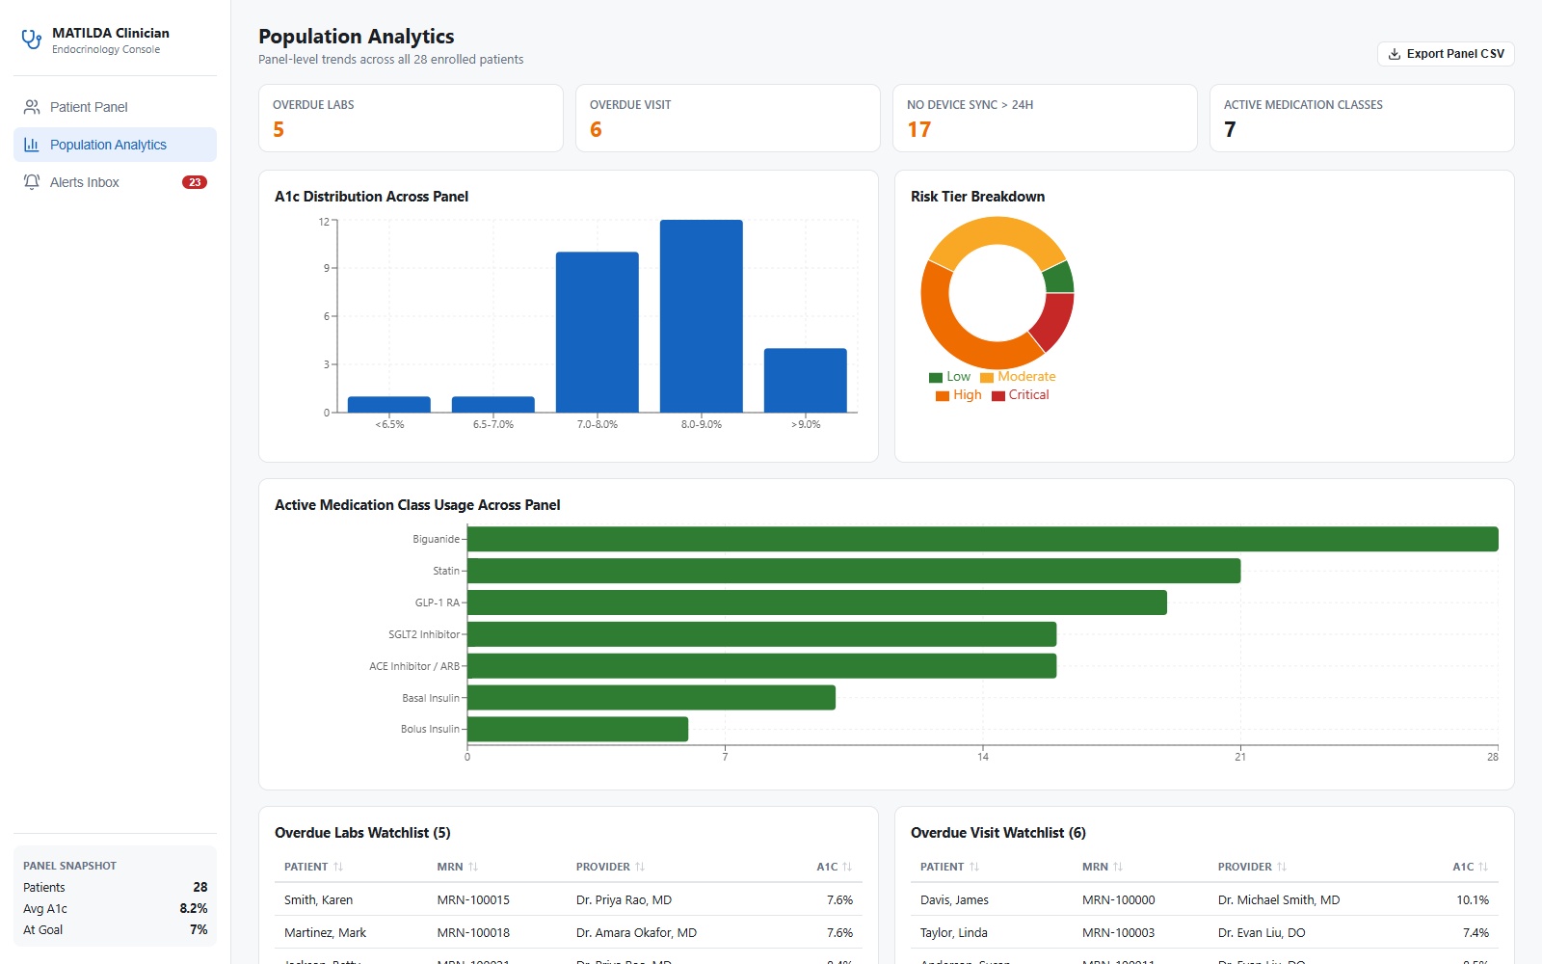Viewport: 1542px width, 964px height.
Task: Click the Overdue Labs summary card
Action: tap(411, 118)
